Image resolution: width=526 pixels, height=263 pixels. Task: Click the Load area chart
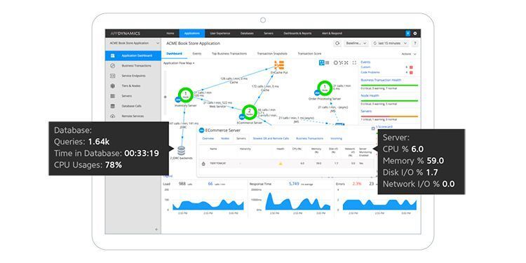[x=208, y=205]
